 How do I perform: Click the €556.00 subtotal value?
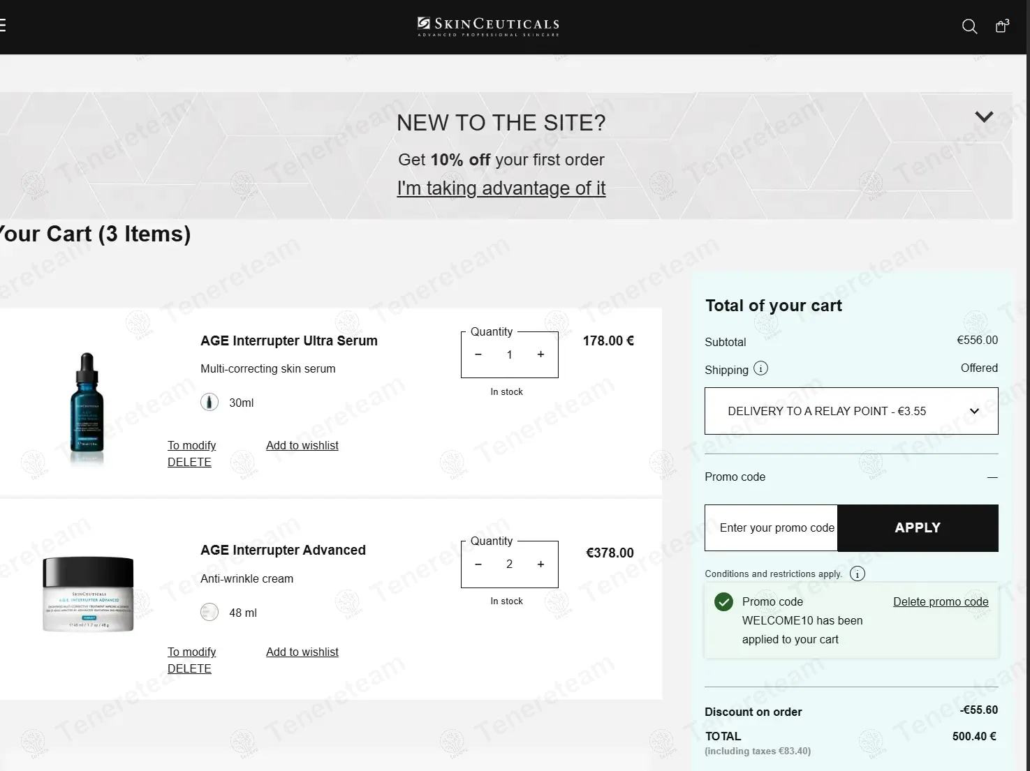coord(977,340)
